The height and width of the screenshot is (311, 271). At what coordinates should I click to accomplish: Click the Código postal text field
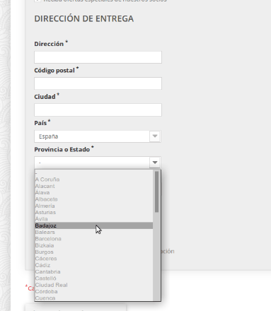click(98, 83)
